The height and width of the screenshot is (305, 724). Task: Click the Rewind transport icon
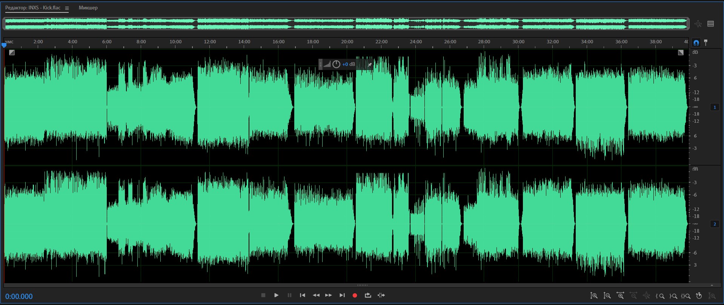(x=316, y=296)
